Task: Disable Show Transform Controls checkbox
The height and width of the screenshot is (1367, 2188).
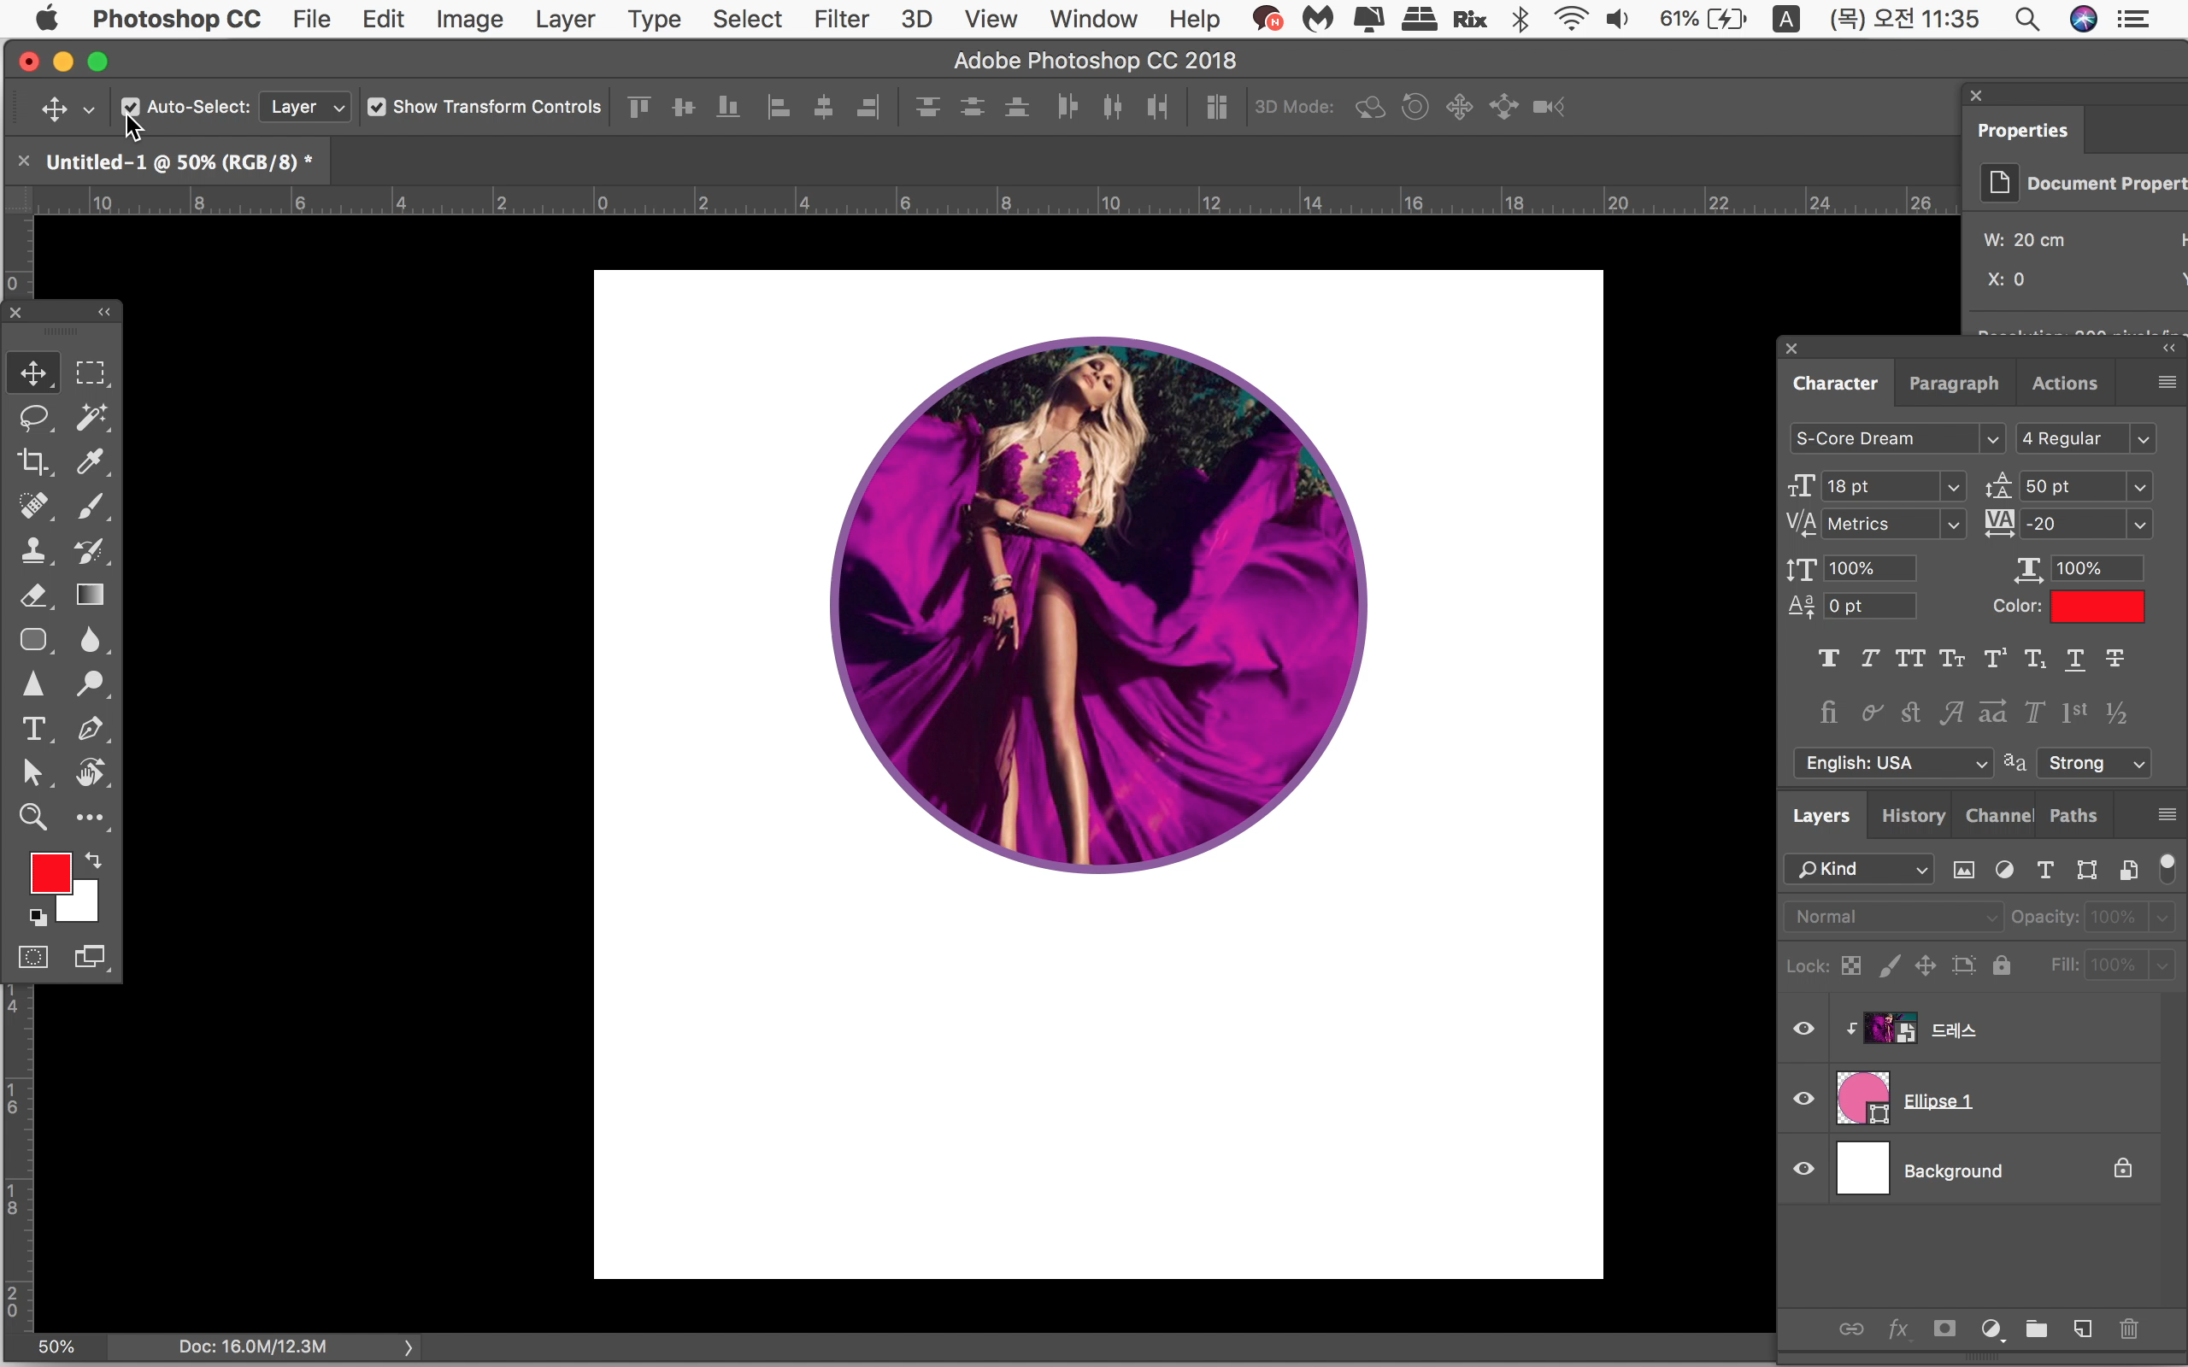Action: 377,107
